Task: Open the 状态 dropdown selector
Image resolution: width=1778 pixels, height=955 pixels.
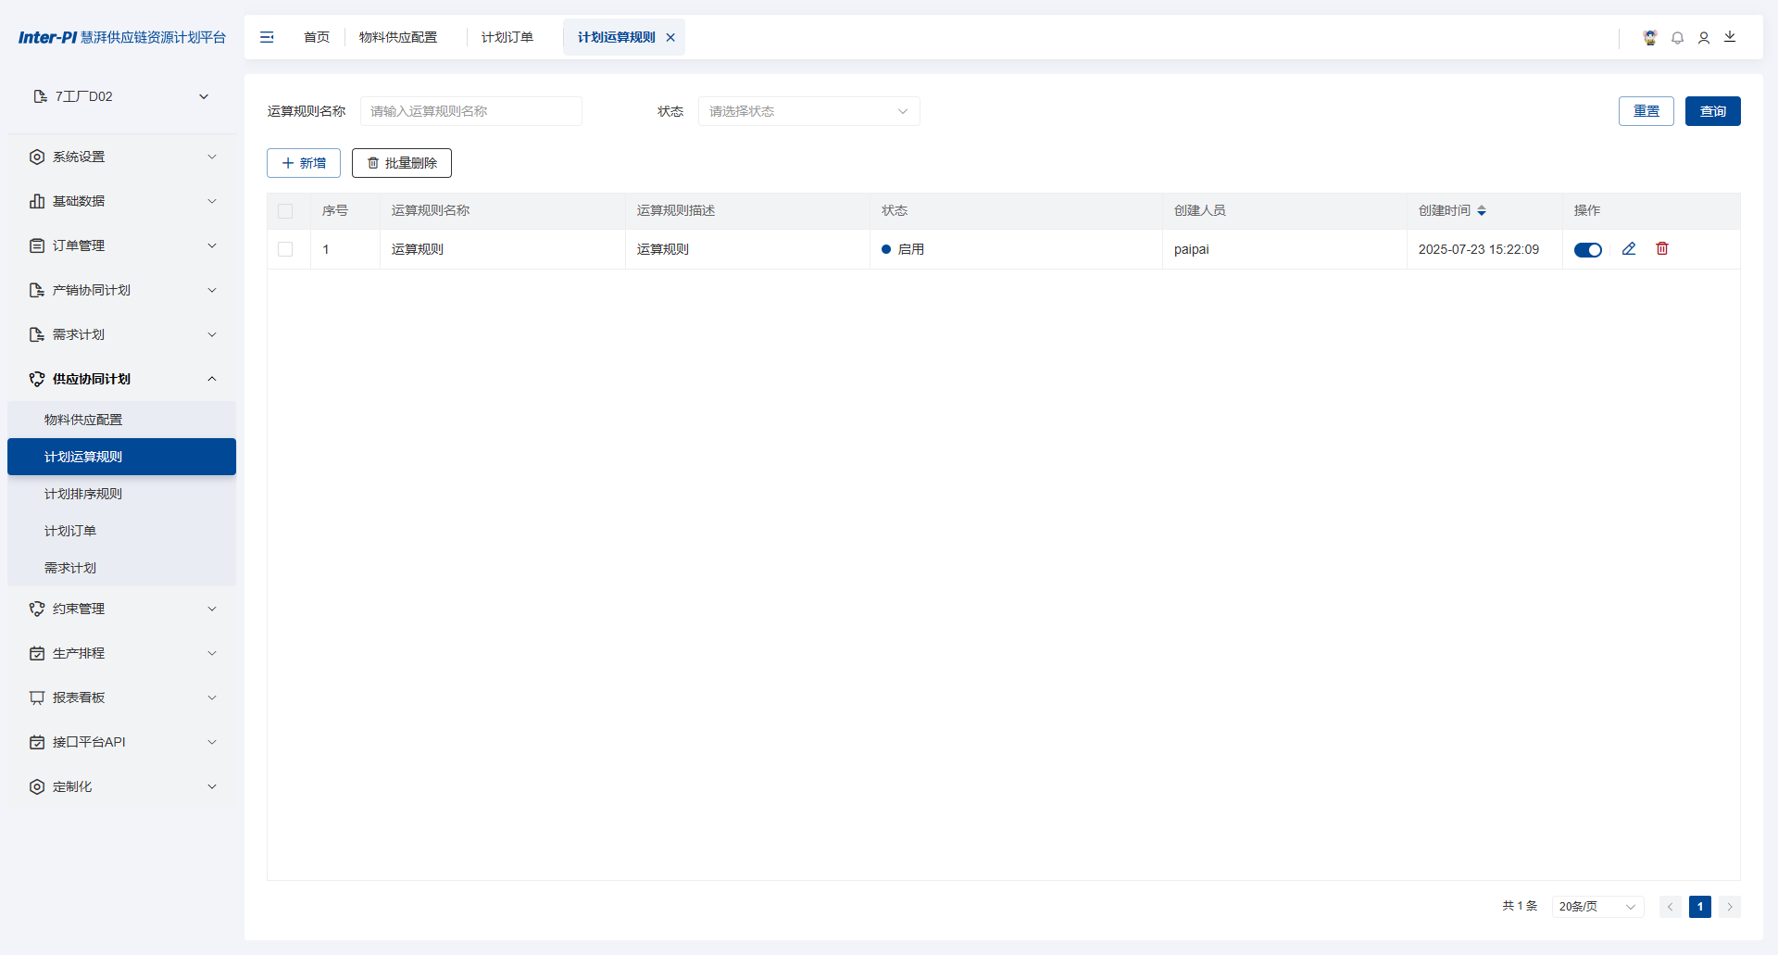Action: 808,111
